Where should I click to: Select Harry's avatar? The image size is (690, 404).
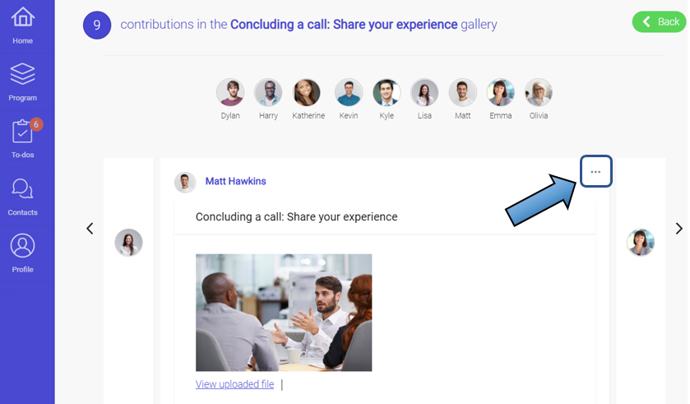click(x=268, y=93)
